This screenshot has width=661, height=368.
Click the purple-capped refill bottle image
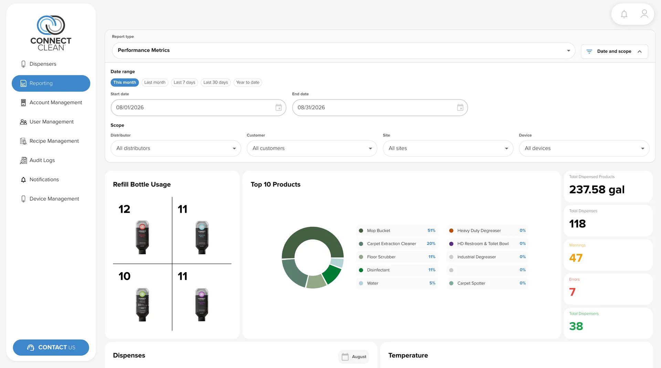pos(202,305)
